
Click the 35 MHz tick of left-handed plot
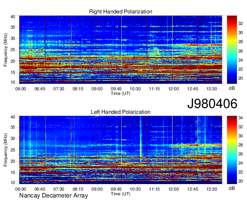13,127
